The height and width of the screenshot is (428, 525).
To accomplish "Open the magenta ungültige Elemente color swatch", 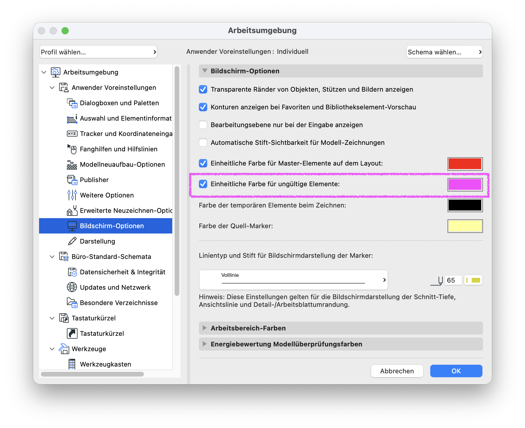I will click(x=465, y=184).
